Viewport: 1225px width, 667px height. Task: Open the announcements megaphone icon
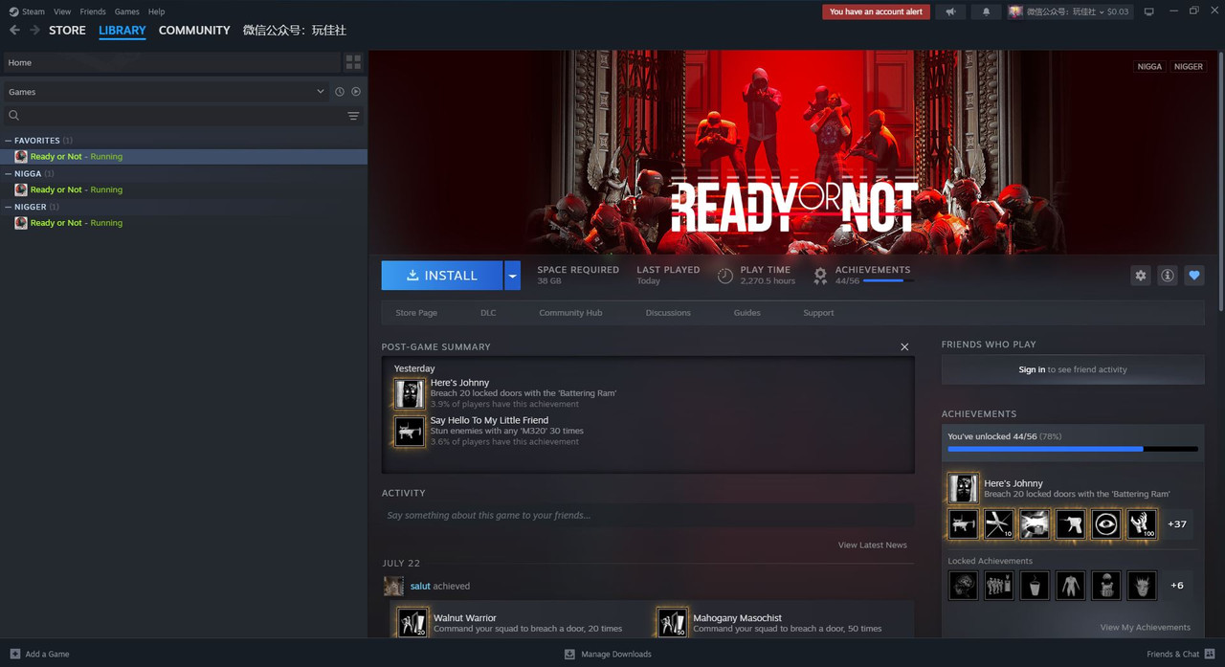tap(950, 11)
